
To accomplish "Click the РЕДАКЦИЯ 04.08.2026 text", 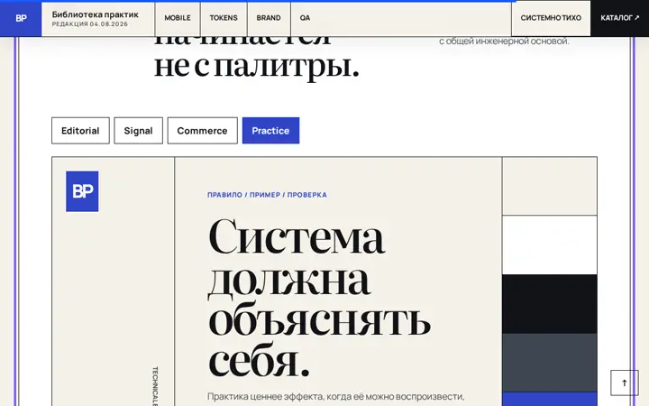I will click(x=90, y=24).
